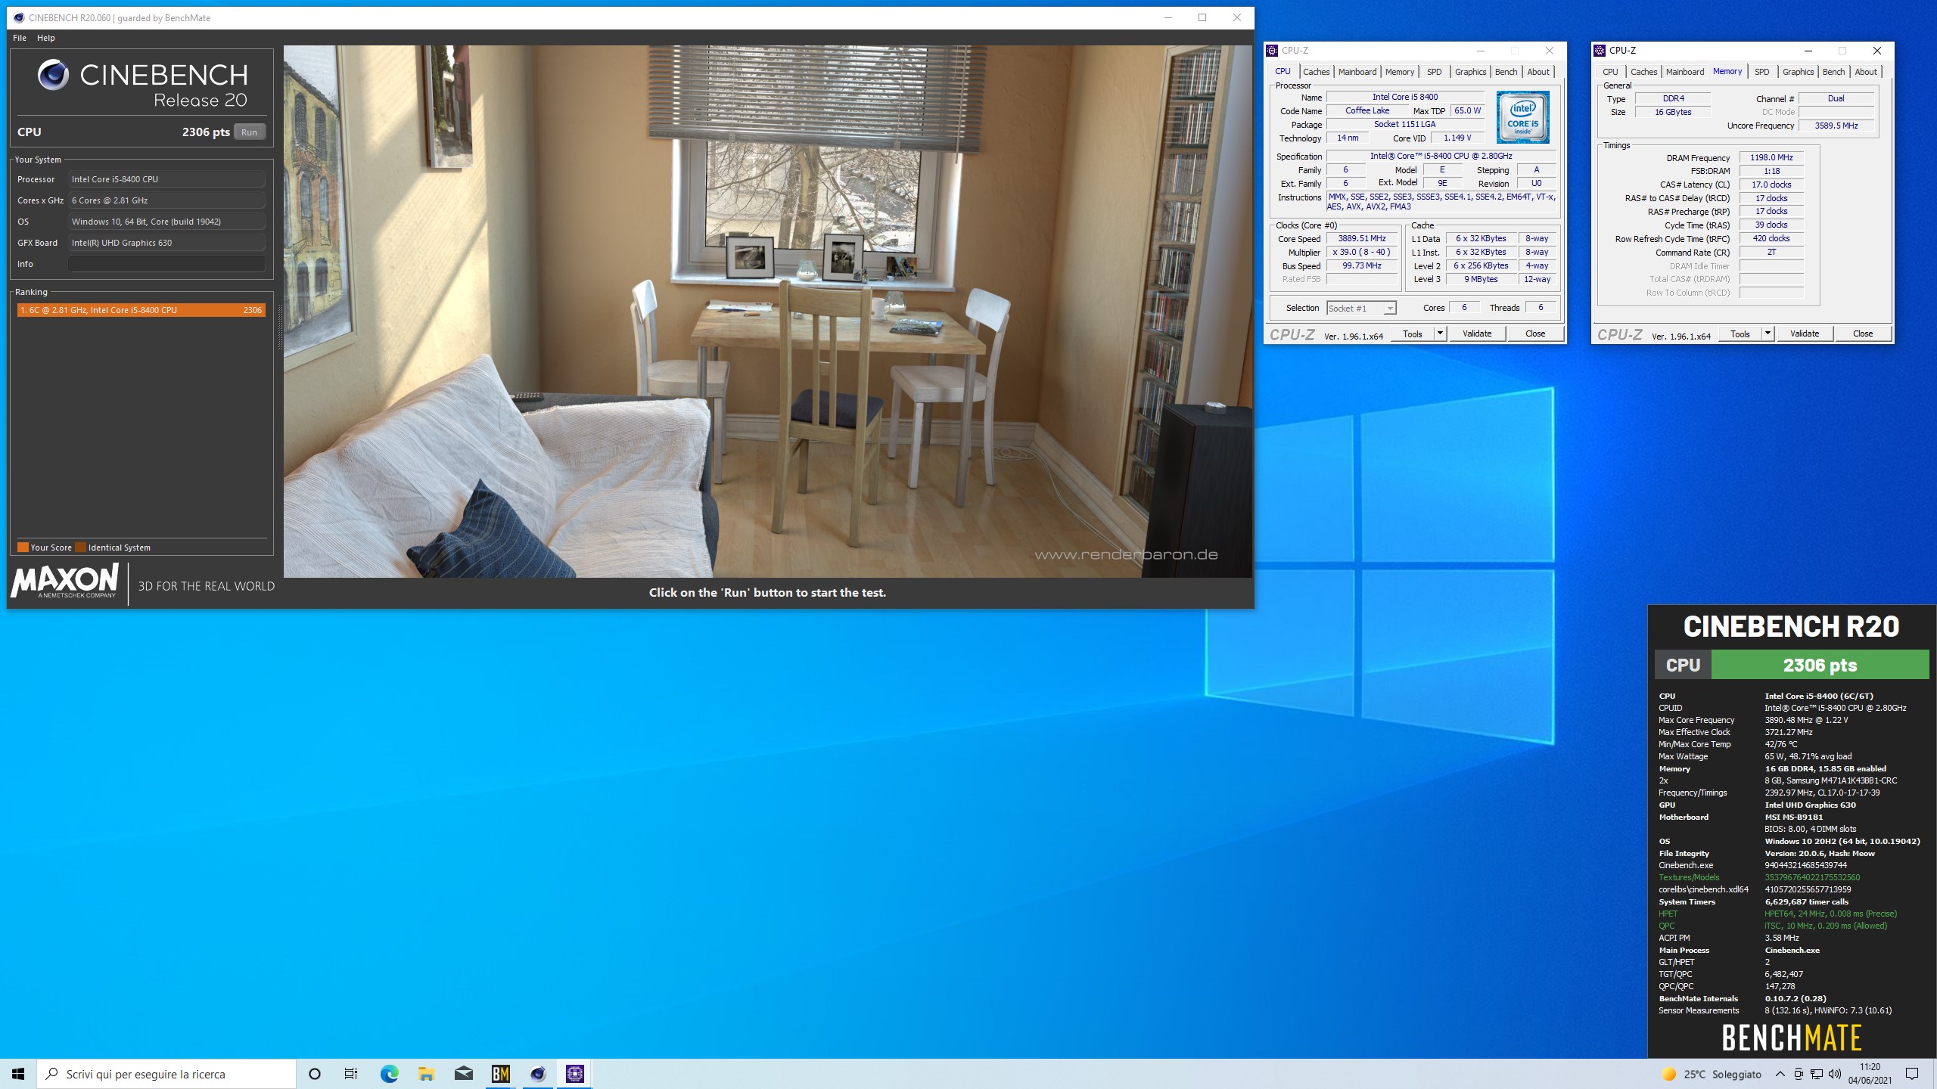Click DRAM Frequency 1198.0 MHz value
The image size is (1937, 1089).
(x=1771, y=157)
